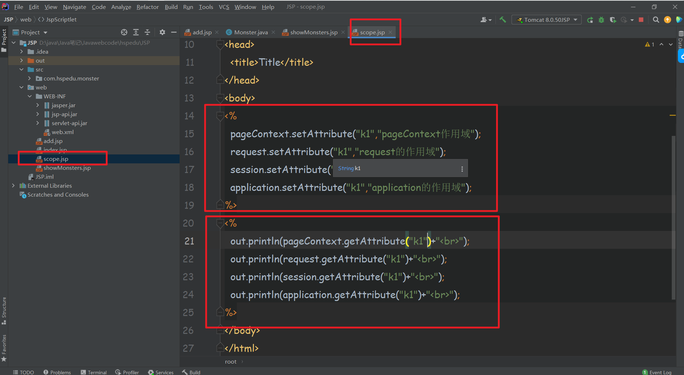Expand servlet-api.jar in project tree
This screenshot has width=684, height=375.
[x=38, y=123]
